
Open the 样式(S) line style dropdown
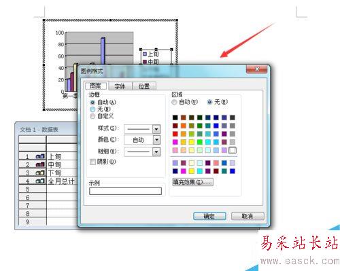pos(156,129)
